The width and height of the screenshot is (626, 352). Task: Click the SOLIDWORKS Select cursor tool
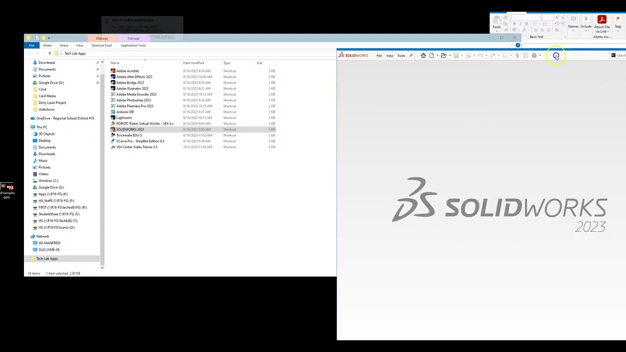(505, 56)
